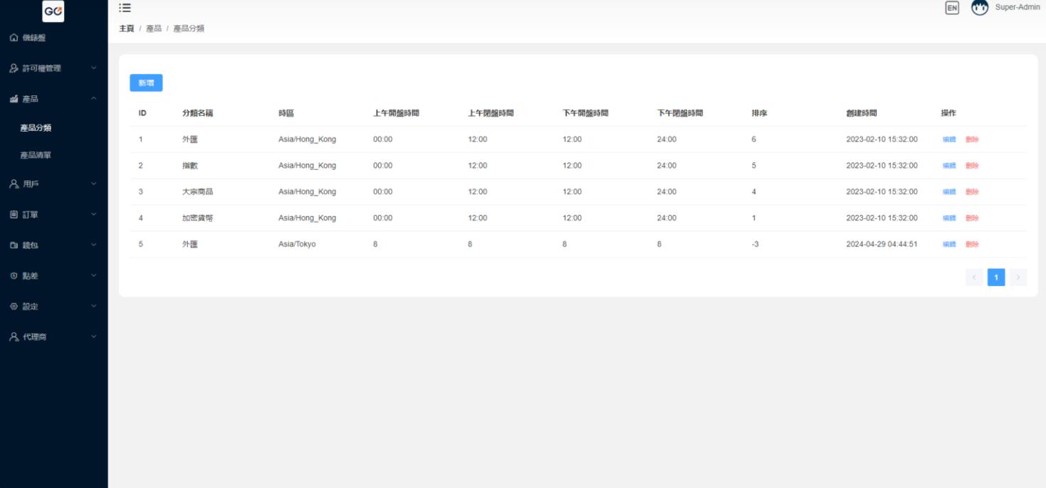Click the blue 新增 button
Image resolution: width=1046 pixels, height=488 pixels.
coord(146,83)
